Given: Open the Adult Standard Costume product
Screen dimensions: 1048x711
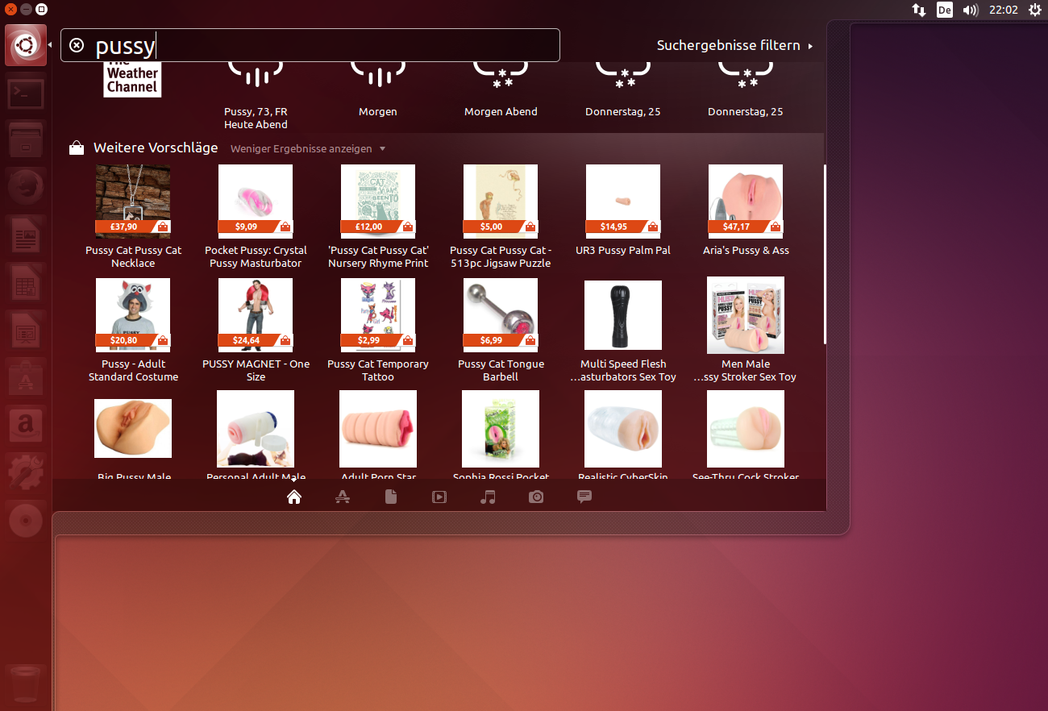Looking at the screenshot, I should click(133, 331).
